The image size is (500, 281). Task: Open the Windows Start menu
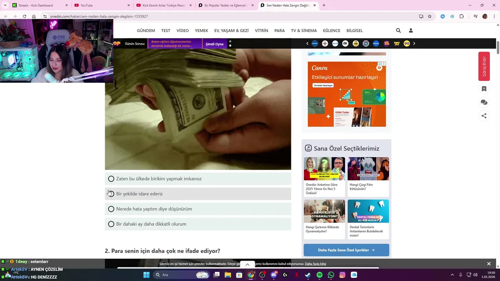pos(146,275)
